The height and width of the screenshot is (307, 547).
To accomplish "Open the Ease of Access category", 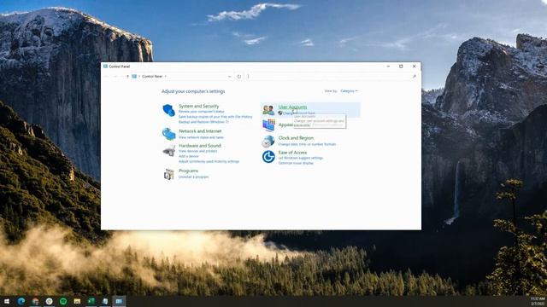I will point(292,153).
